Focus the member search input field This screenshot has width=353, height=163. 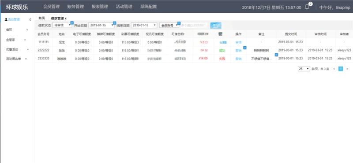pos(194,25)
